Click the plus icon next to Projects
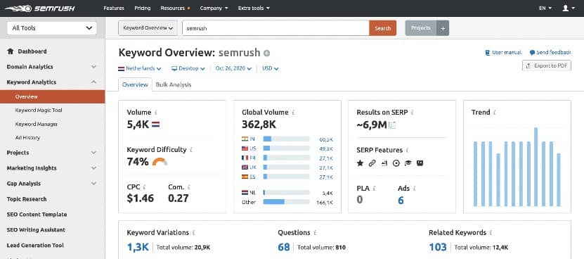Screen dimensions: 584x259 pyautogui.click(x=443, y=28)
